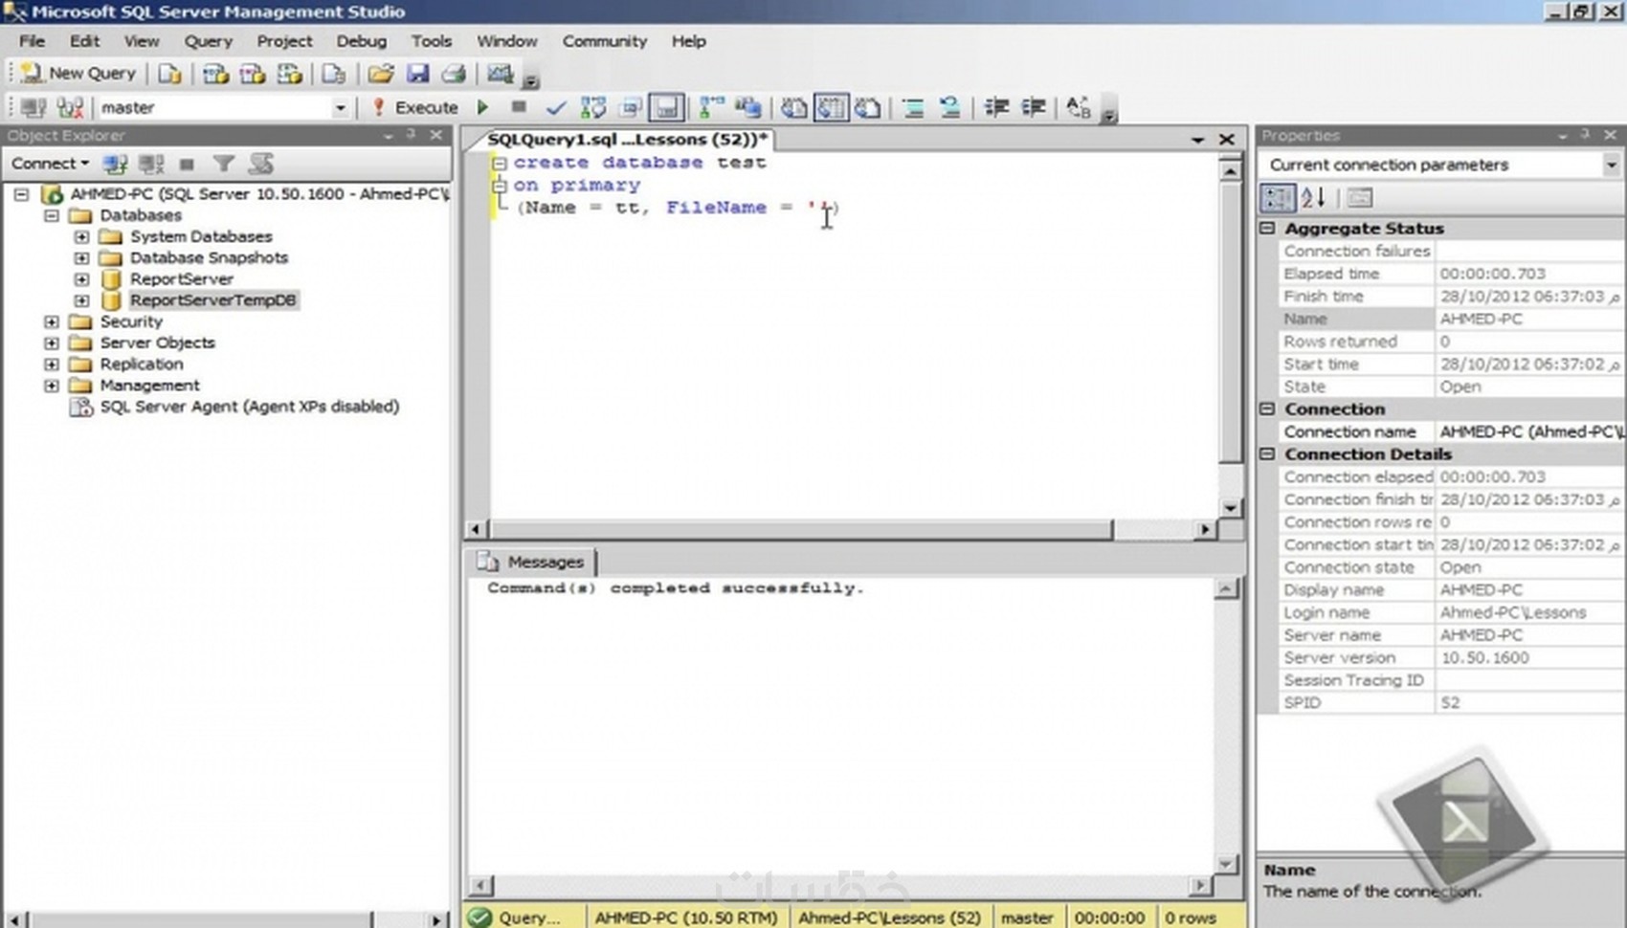Open the Tools menu
Image resolution: width=1627 pixels, height=928 pixels.
(x=431, y=41)
